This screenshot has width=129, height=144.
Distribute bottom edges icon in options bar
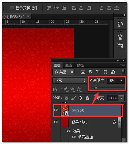(117, 8)
